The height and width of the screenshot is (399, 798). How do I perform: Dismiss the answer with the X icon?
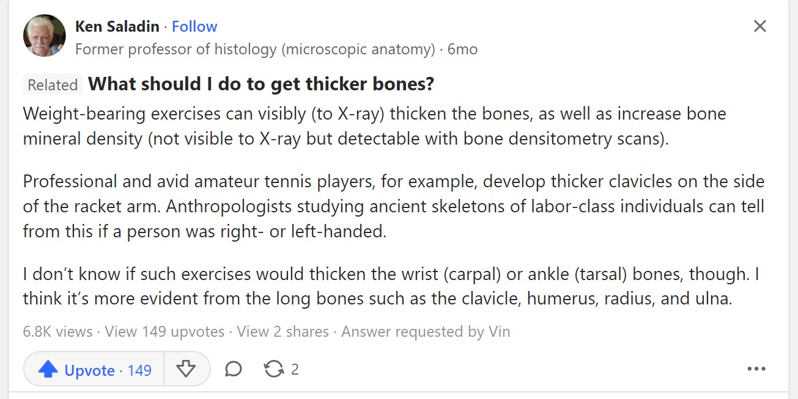tap(759, 26)
